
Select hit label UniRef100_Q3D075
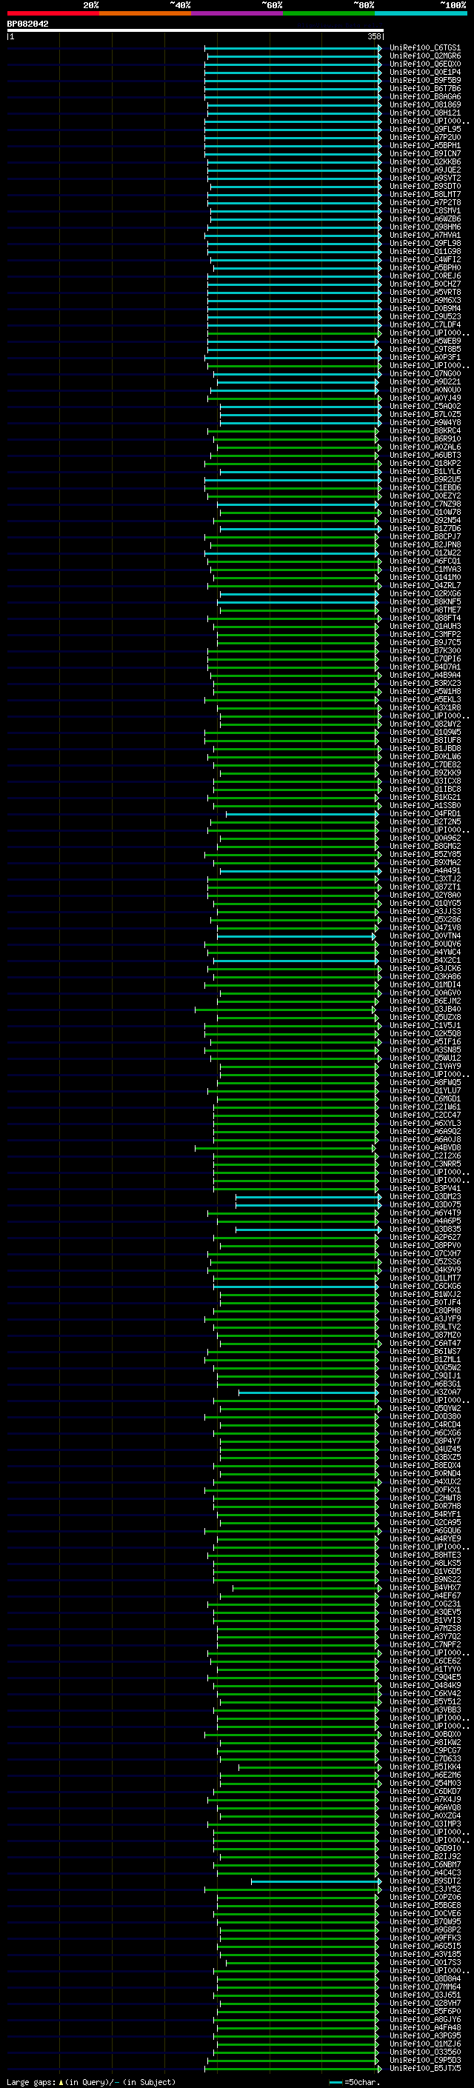coord(424,1204)
